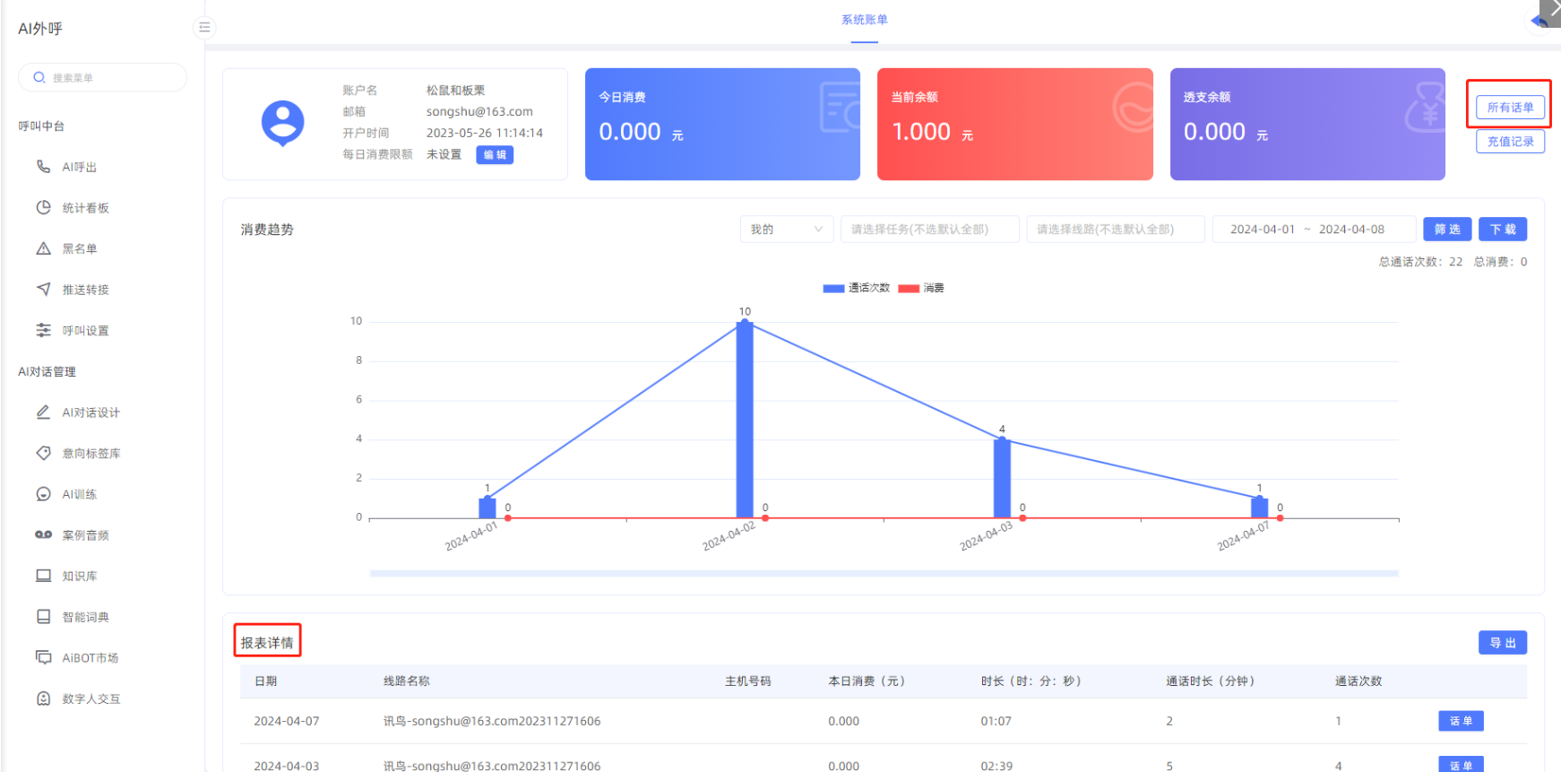The width and height of the screenshot is (1561, 772).
Task: Click the 黑名单 warning triangle icon
Action: pos(43,248)
